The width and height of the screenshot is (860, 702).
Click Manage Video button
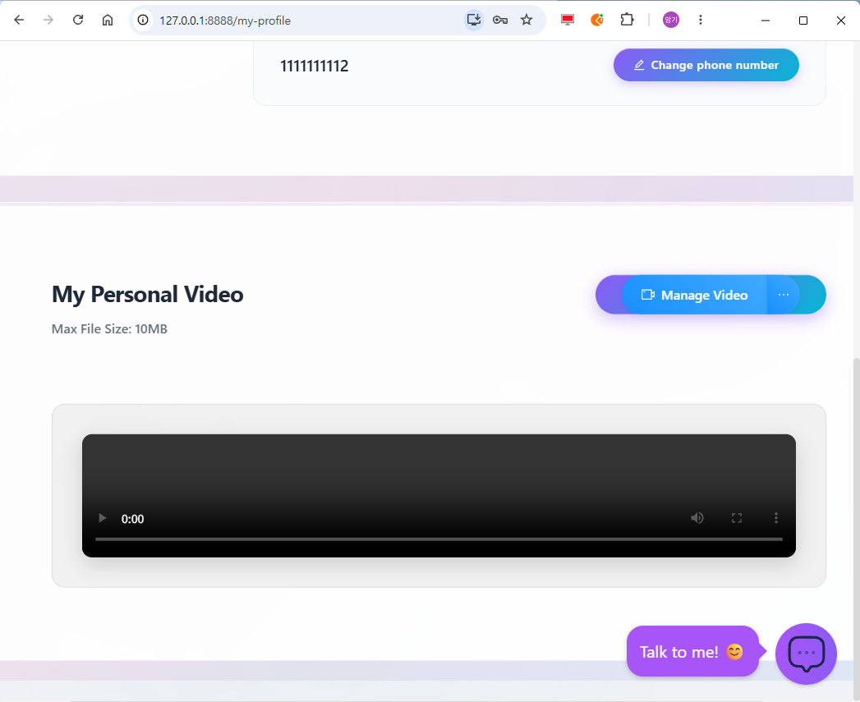[694, 295]
